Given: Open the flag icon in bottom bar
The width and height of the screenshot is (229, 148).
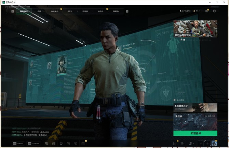Looking at the screenshot, I should (x=182, y=144).
